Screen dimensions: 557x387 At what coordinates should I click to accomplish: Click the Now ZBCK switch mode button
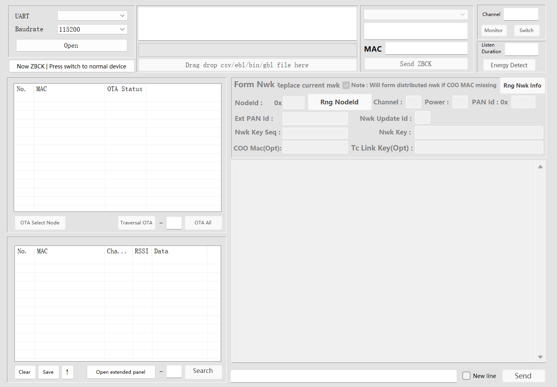[x=71, y=66]
